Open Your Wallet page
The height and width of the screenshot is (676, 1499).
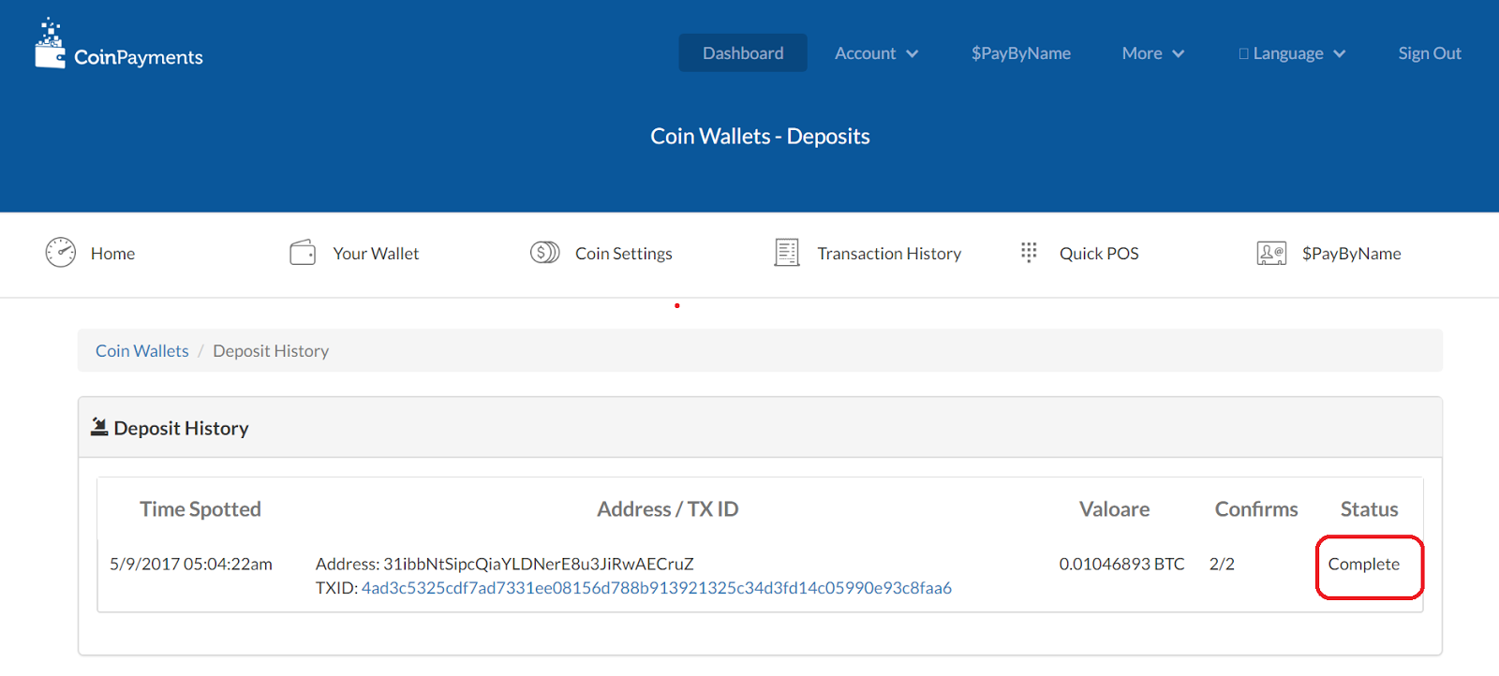click(376, 254)
